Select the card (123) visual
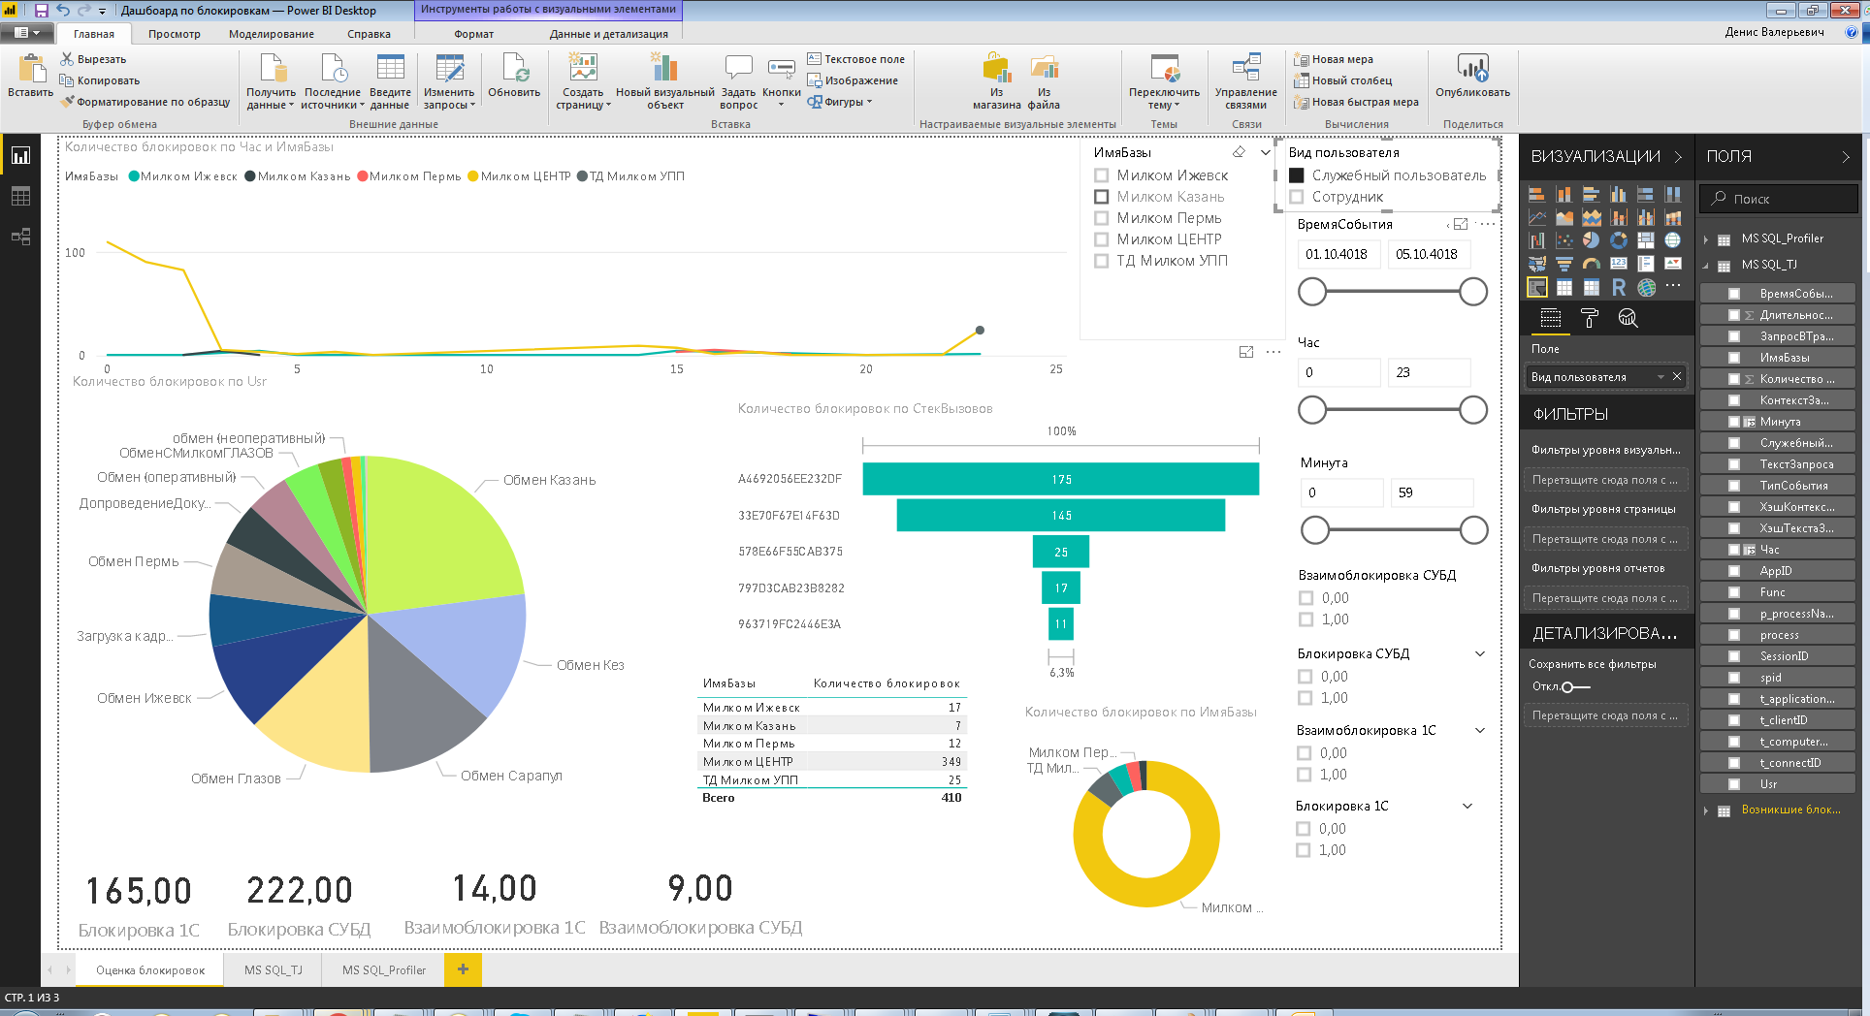The image size is (1870, 1016). pyautogui.click(x=1619, y=264)
